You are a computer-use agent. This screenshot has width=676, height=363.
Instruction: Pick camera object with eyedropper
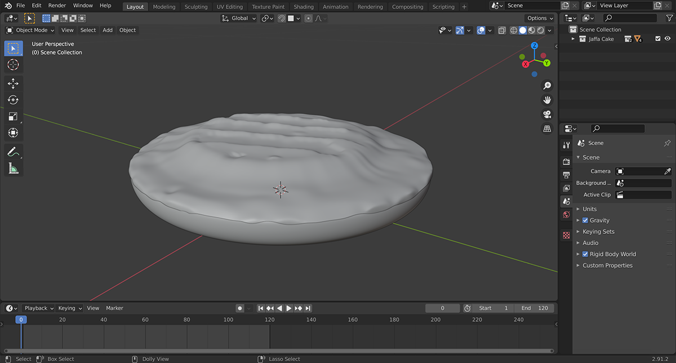[x=668, y=171]
